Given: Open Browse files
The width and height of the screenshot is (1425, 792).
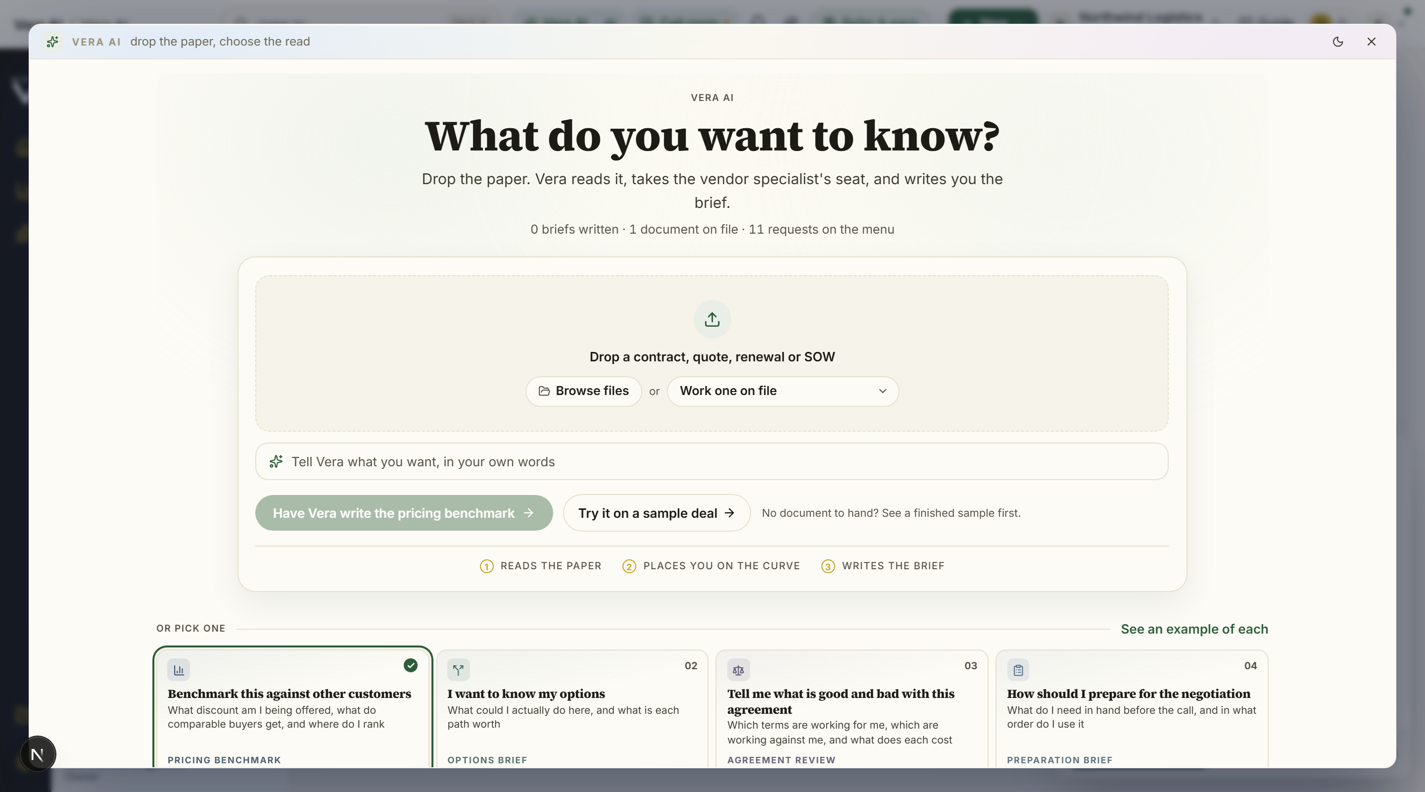Looking at the screenshot, I should pyautogui.click(x=584, y=391).
